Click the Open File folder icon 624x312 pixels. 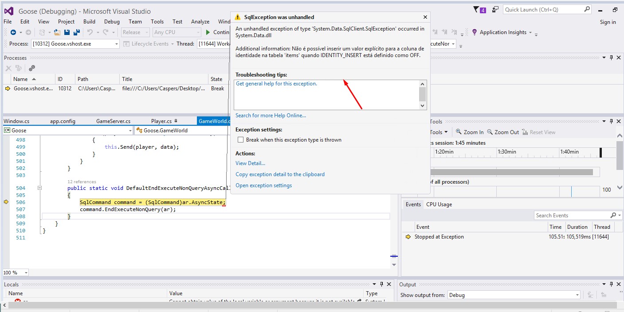[57, 32]
